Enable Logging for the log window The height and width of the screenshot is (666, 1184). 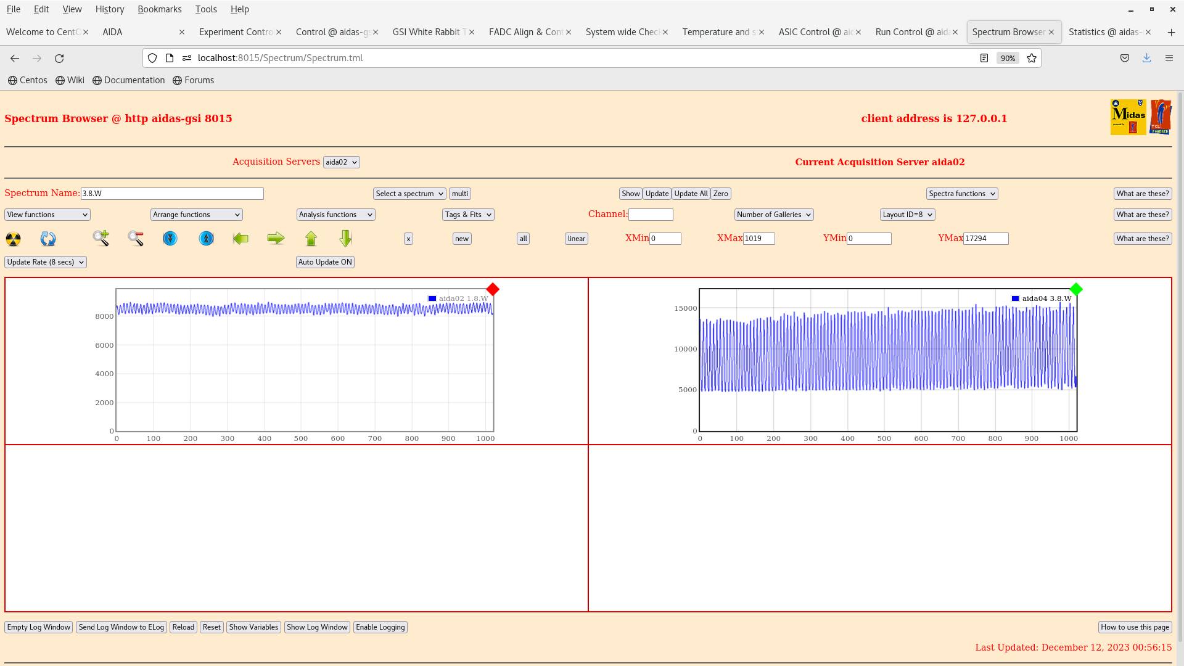(x=380, y=627)
